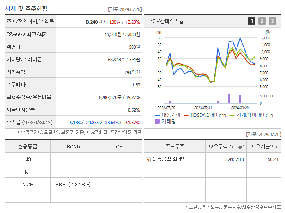
Task: Click the +61.57% one-year return value
Action: coord(131,123)
